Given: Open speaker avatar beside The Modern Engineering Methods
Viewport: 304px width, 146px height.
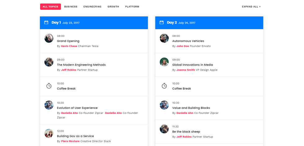Looking at the screenshot, I should click(49, 62).
